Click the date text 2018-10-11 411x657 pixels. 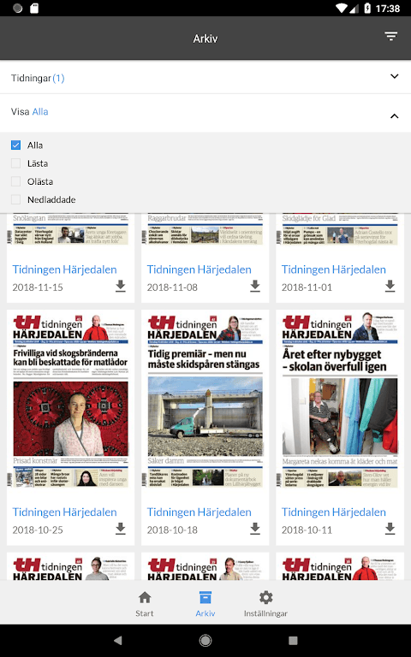click(x=307, y=530)
